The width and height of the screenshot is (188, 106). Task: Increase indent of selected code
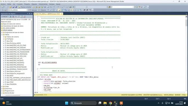pyautogui.click(x=87, y=10)
